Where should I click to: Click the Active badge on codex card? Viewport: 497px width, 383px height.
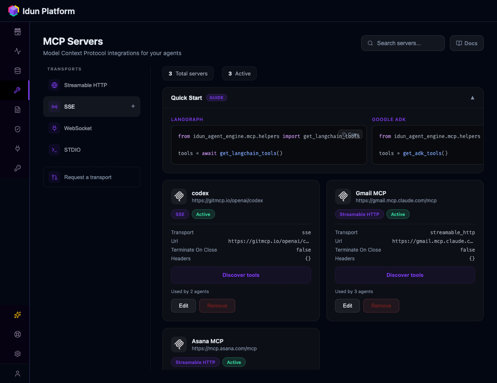click(203, 214)
